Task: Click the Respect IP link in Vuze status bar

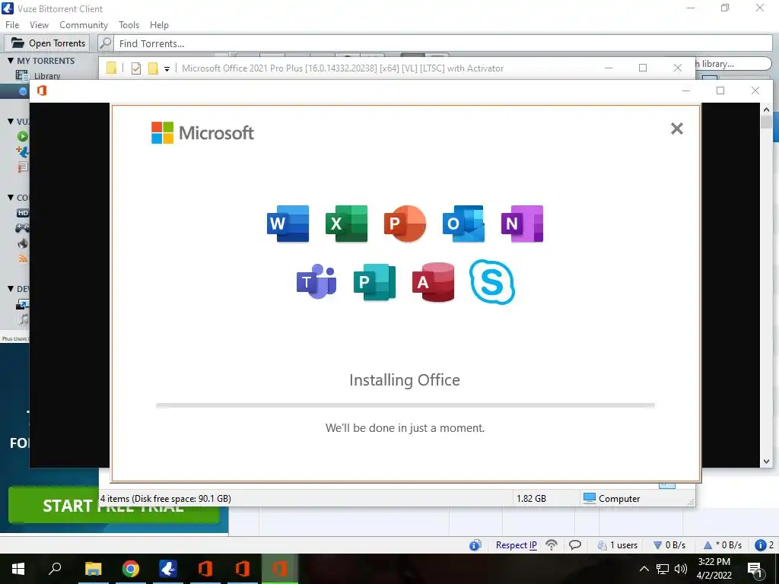Action: [x=517, y=545]
